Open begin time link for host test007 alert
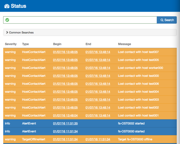 pyautogui.click(x=65, y=52)
